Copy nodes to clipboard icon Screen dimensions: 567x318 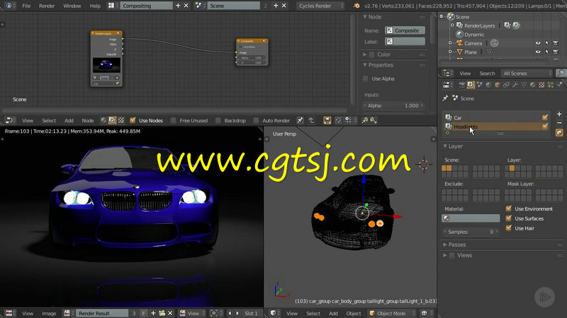click(364, 120)
